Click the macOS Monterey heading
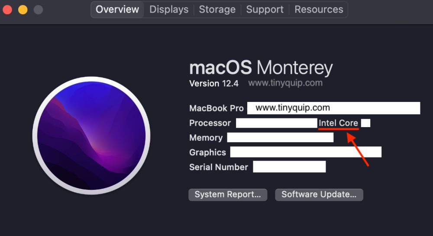Screen dimensions: 433x236 [261, 68]
